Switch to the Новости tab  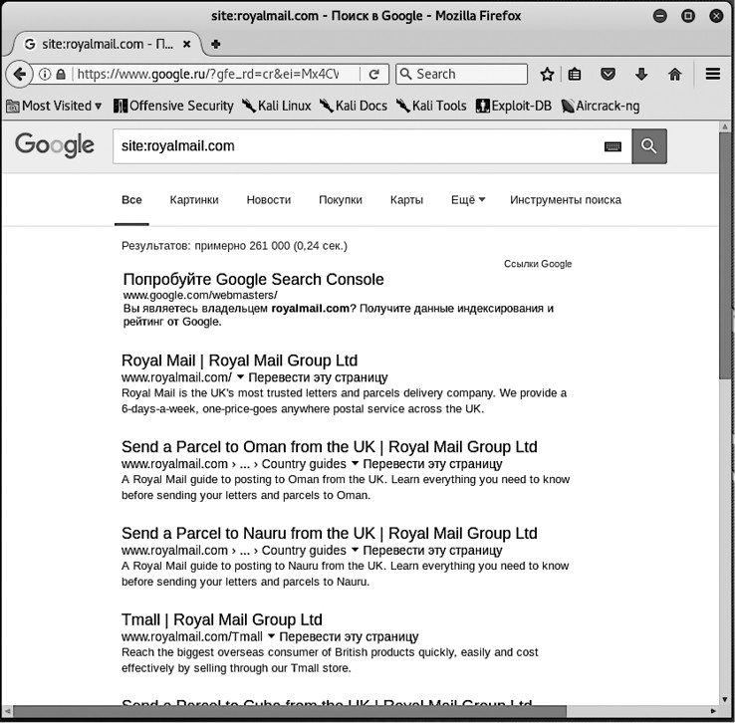(x=269, y=200)
